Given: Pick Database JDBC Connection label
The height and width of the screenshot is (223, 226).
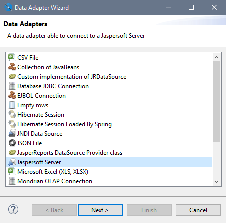Looking at the screenshot, I should point(53,86).
